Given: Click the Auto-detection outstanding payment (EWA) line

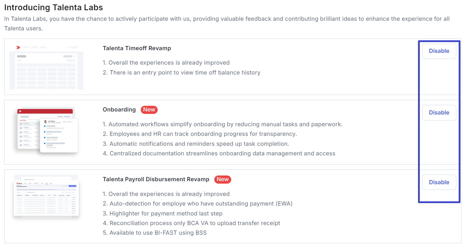Looking at the screenshot, I should [197, 204].
